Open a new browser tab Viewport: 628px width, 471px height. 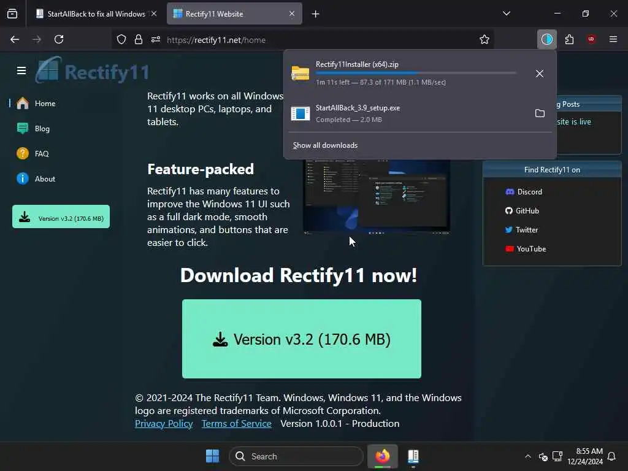tap(316, 14)
